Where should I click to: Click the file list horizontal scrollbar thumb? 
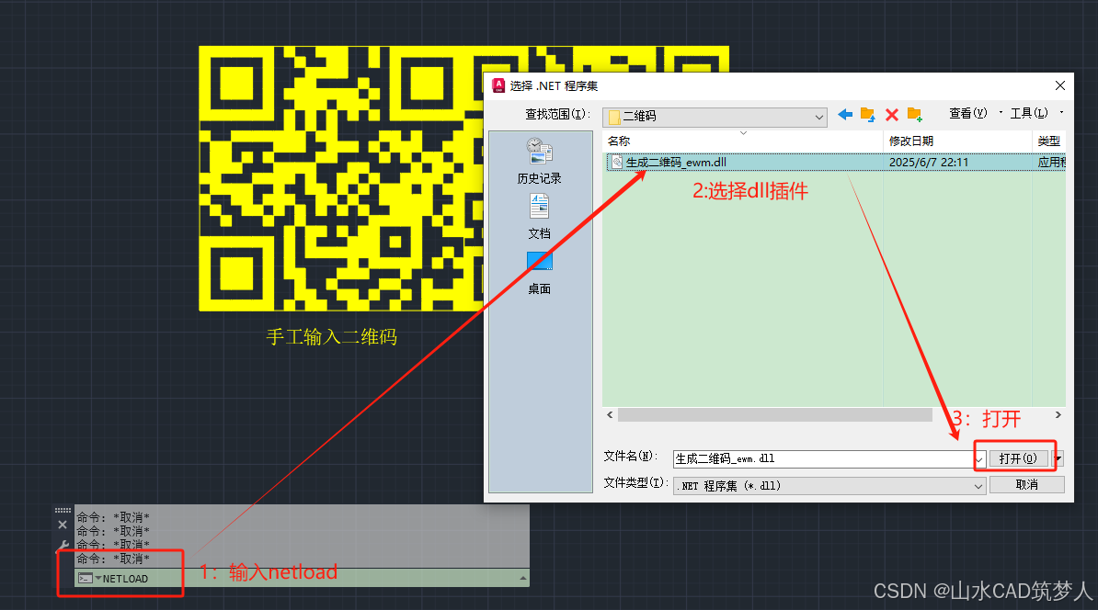[775, 415]
